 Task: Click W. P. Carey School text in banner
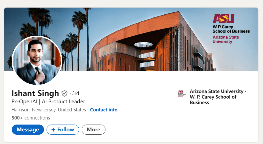pos(231,29)
